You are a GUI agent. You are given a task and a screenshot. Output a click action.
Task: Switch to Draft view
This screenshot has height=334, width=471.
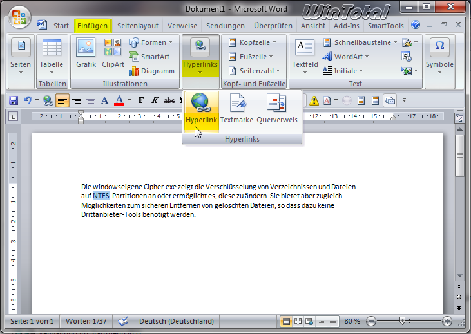pyautogui.click(x=333, y=321)
